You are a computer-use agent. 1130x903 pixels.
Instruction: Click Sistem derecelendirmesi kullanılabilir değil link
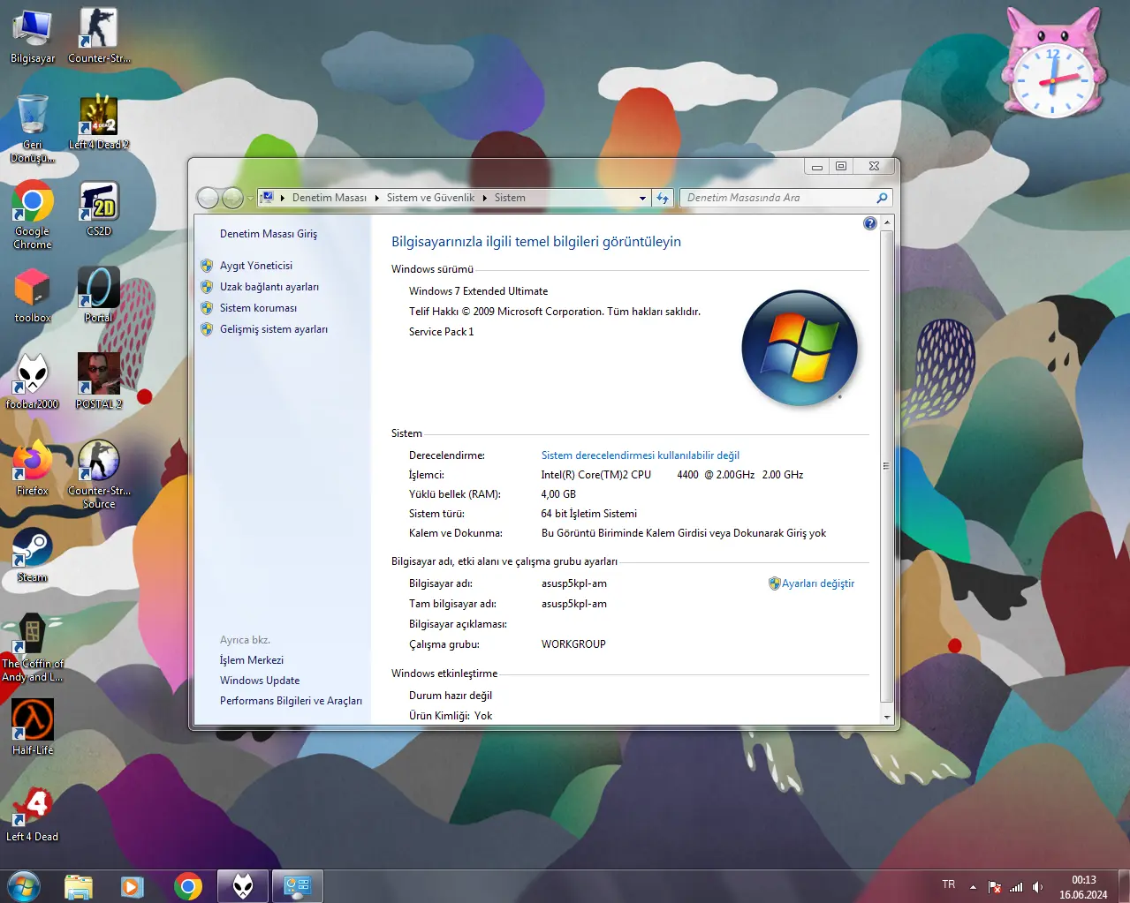641,455
